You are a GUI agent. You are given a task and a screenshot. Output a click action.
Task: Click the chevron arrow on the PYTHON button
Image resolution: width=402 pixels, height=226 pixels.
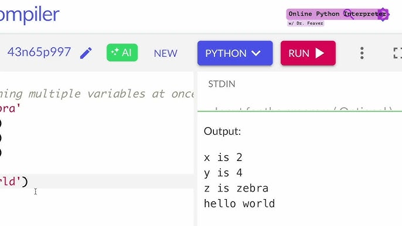[256, 53]
